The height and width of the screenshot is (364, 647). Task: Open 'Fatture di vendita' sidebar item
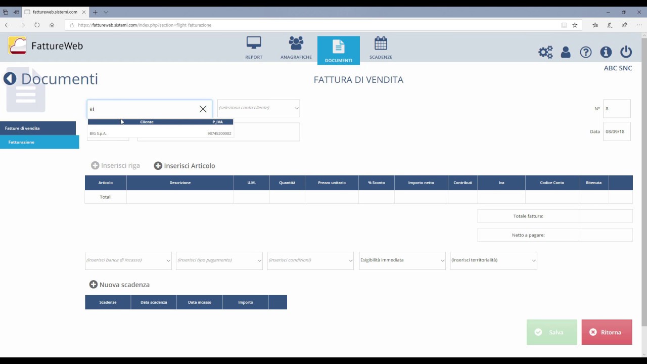38,128
